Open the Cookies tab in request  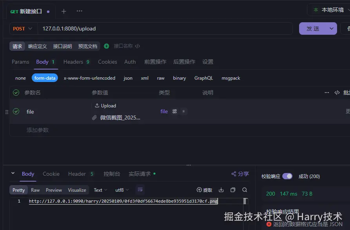pyautogui.click(x=108, y=62)
